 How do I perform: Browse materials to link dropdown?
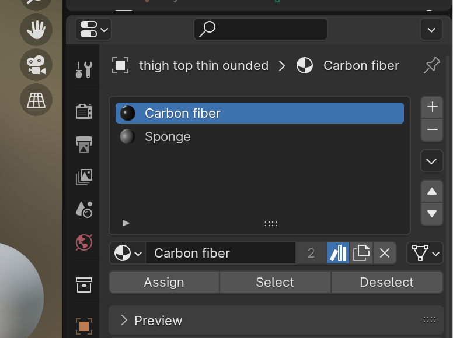[x=128, y=254]
